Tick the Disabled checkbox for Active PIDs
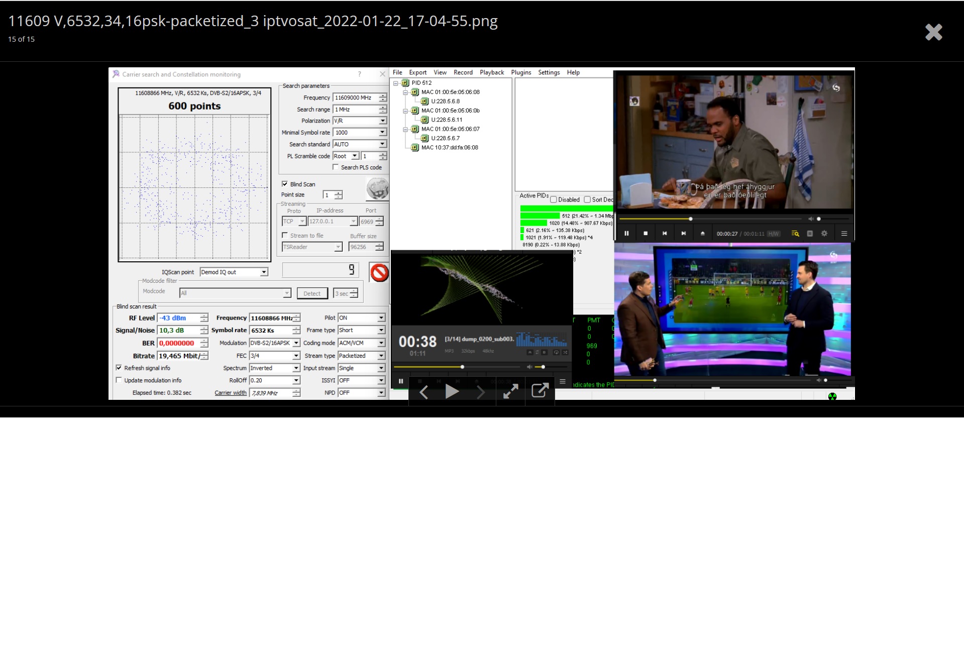964x645 pixels. [554, 199]
